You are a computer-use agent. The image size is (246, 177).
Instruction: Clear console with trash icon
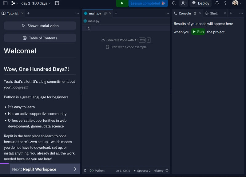[x=195, y=13]
